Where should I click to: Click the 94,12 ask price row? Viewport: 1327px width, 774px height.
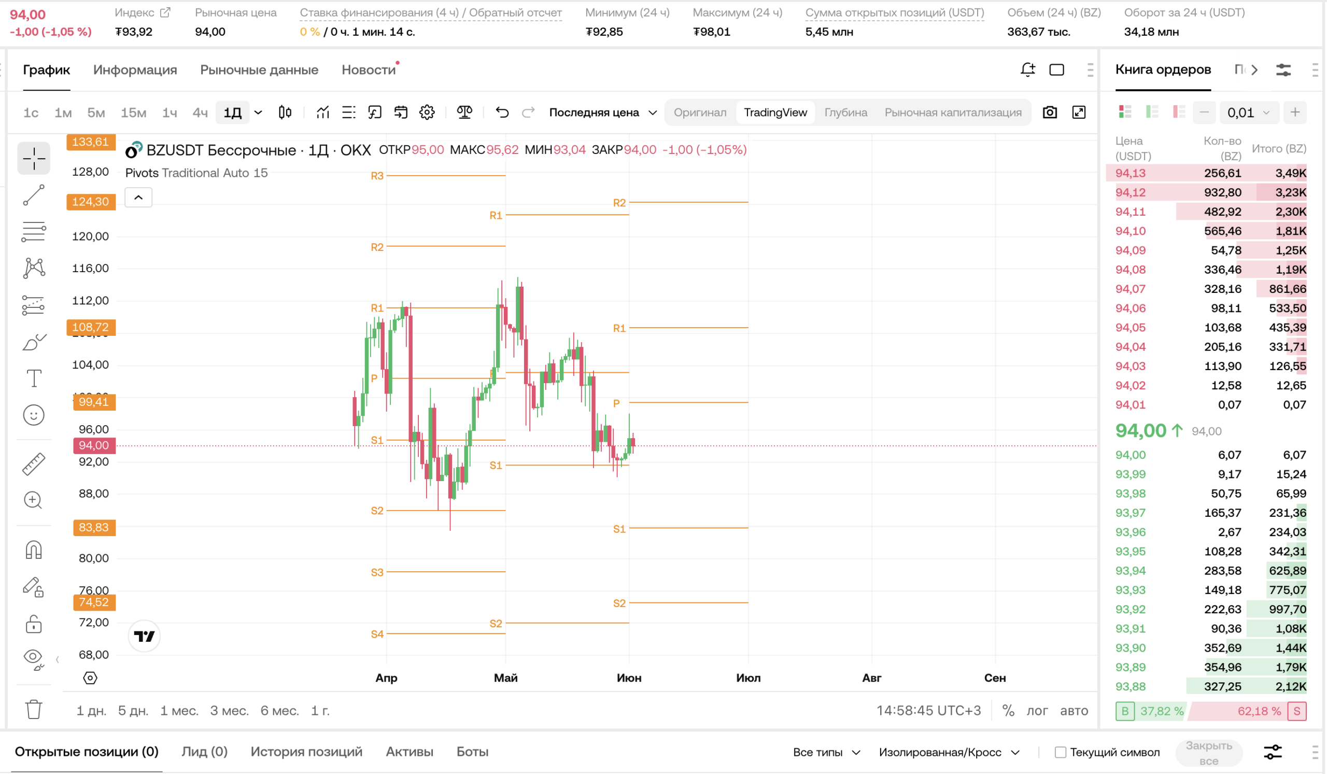(1206, 192)
